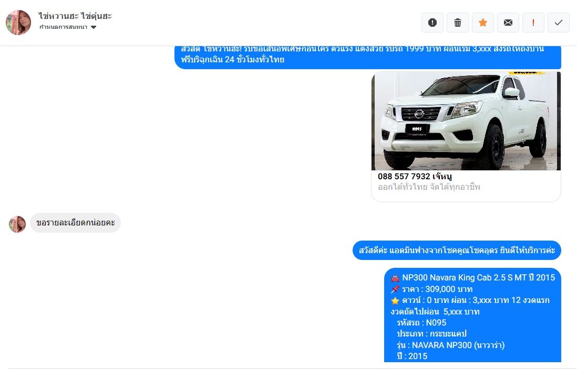
Task: Click the type line ประเภท : กระบะแคป
Action: tap(431, 334)
